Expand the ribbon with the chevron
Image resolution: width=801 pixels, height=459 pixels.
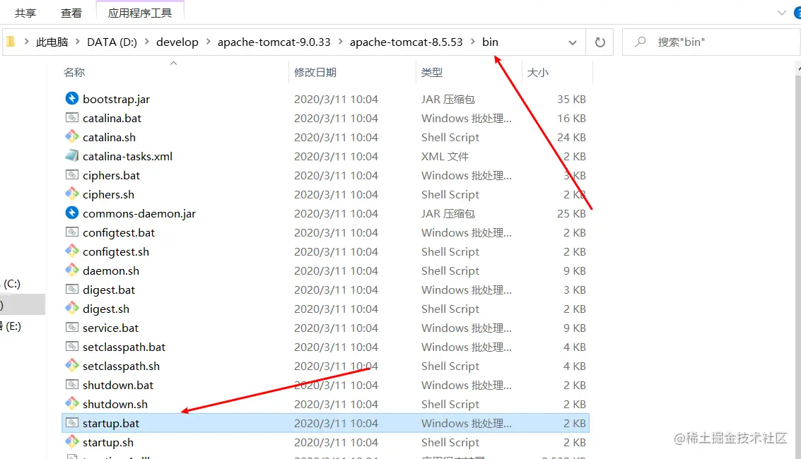(782, 13)
